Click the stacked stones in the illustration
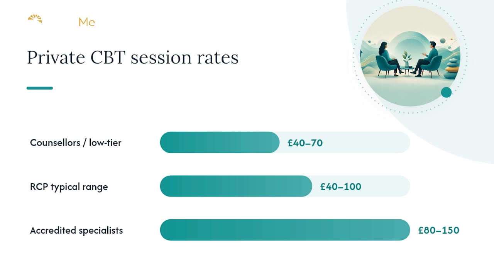The width and height of the screenshot is (494, 278). [x=451, y=69]
